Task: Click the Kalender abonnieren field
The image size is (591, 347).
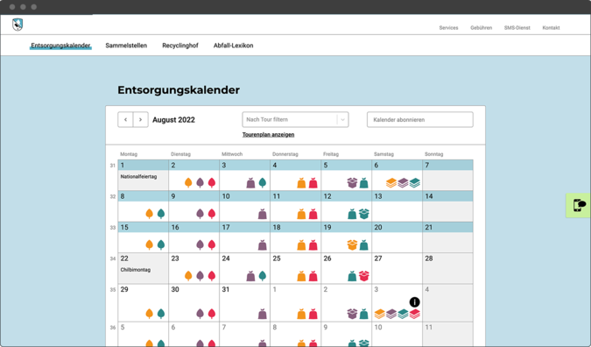Action: [x=420, y=119]
